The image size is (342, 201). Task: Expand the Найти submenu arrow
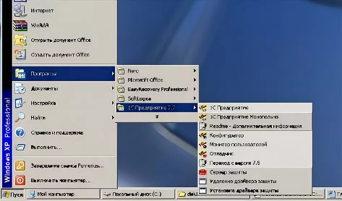pyautogui.click(x=113, y=117)
